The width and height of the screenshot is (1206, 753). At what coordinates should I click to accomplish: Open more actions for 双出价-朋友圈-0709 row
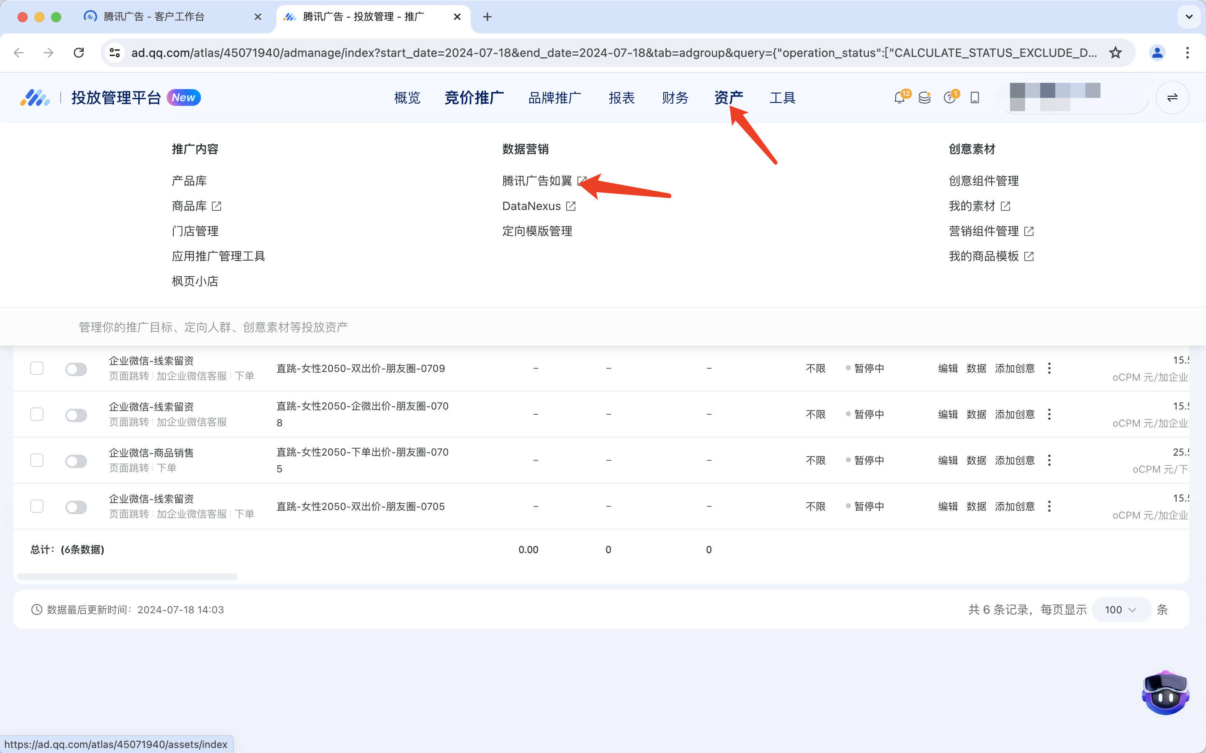(1049, 369)
